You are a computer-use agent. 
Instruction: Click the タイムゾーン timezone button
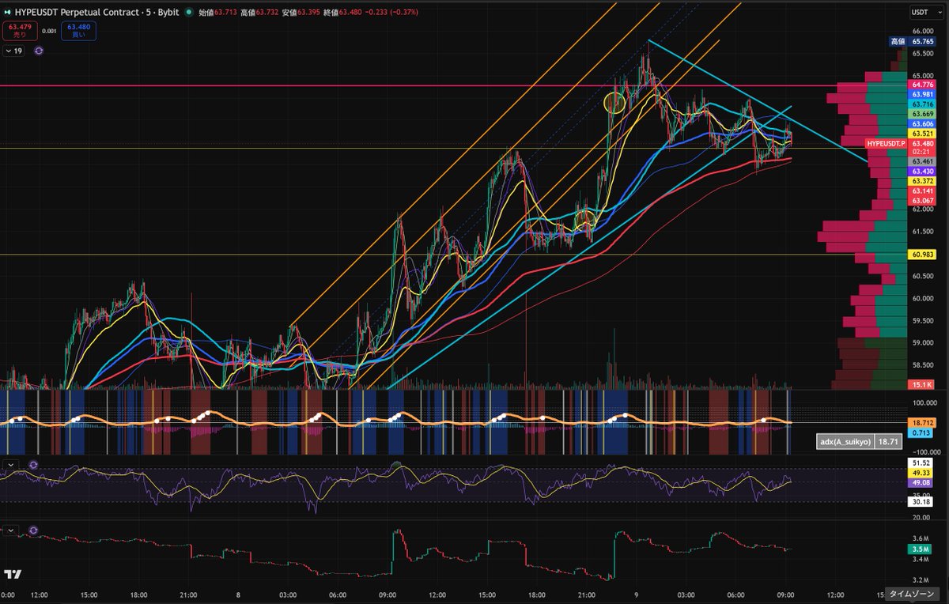[x=911, y=593]
